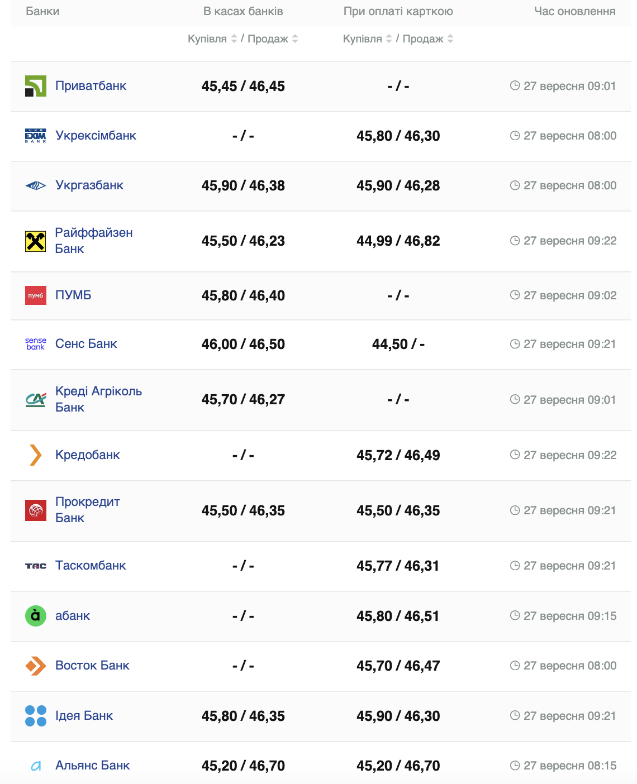Sort by card payment Продаж arrows

pyautogui.click(x=450, y=39)
